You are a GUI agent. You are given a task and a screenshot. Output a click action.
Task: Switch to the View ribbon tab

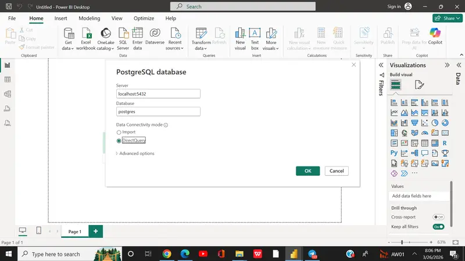[x=117, y=19]
